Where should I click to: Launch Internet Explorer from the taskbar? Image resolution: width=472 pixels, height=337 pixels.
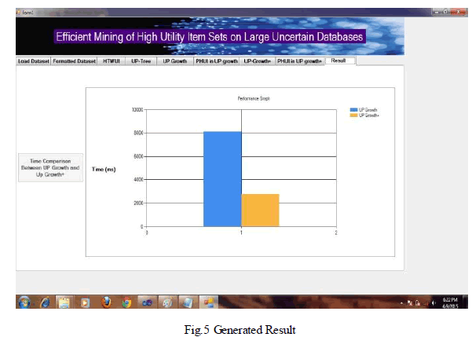click(45, 302)
